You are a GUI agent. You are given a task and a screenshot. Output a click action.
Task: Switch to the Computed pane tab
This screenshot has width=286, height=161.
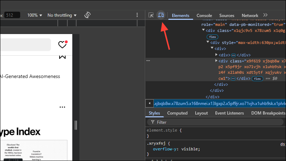[177, 113]
